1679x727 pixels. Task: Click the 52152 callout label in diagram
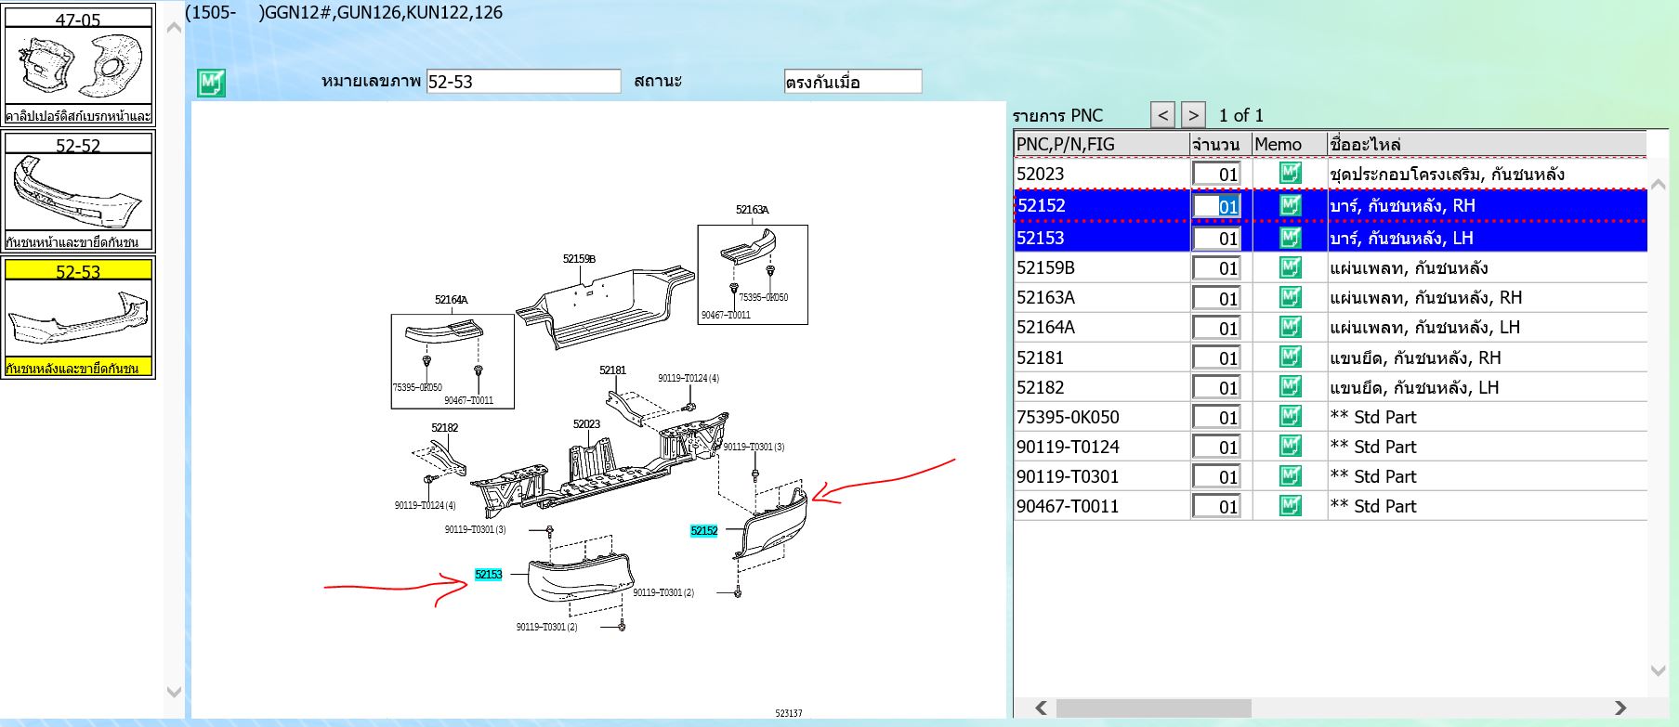coord(703,531)
